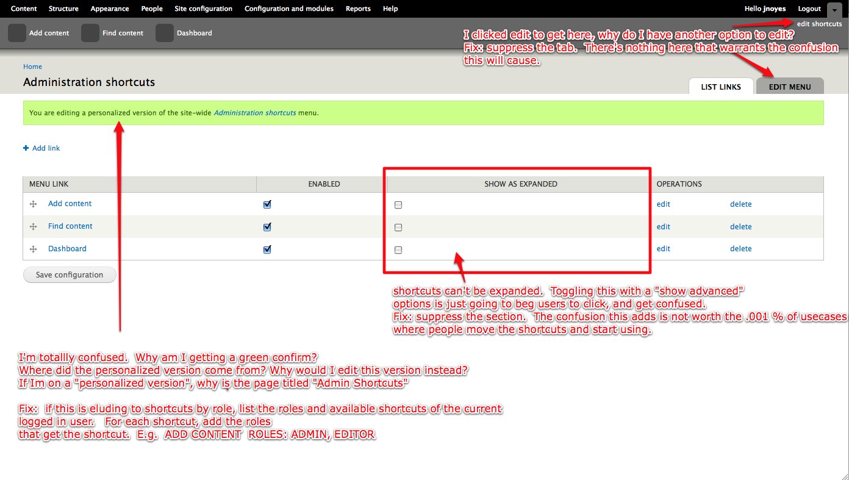849x480 pixels.
Task: Grab the drag handle for Add content row
Action: click(x=34, y=204)
